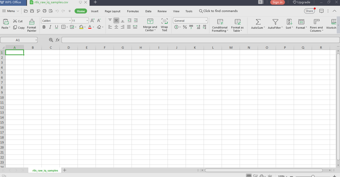Click the zoom slider handle

(313, 176)
